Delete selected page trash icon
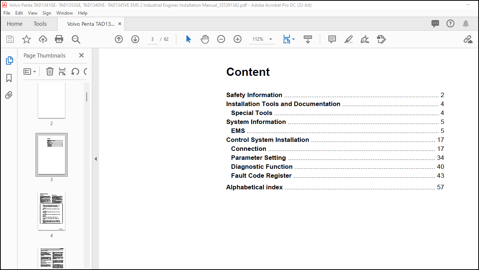 point(50,71)
